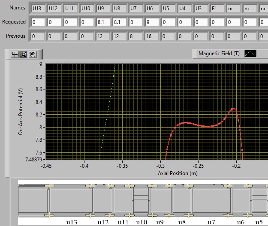Edit Requested value for U4
268x226 pixels.
pyautogui.click(x=184, y=22)
